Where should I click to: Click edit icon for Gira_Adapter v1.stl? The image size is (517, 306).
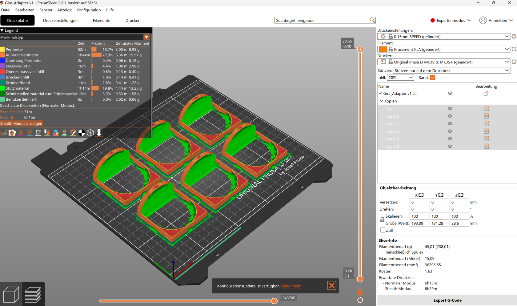[x=486, y=93]
